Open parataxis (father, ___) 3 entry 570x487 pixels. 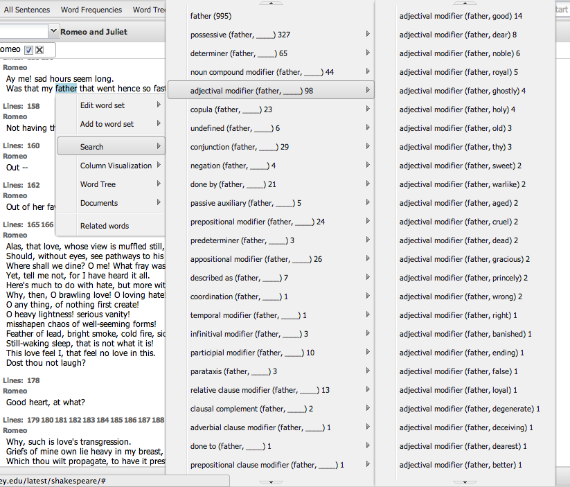click(x=271, y=371)
